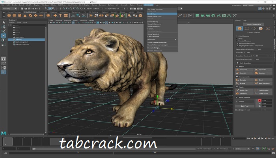Select the Type text tool shelf icon
Image resolution: width=276 pixels, height=158 pixels.
click(x=61, y=16)
